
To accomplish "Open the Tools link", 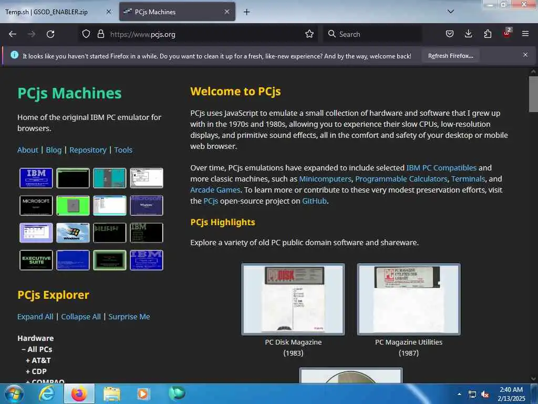I will [x=123, y=150].
